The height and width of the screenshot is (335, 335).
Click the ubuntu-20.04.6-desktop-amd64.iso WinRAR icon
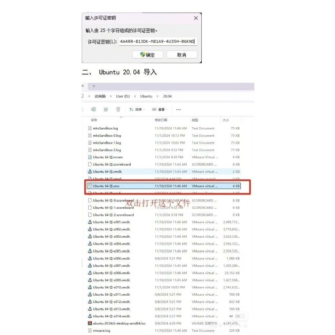pos(90,323)
